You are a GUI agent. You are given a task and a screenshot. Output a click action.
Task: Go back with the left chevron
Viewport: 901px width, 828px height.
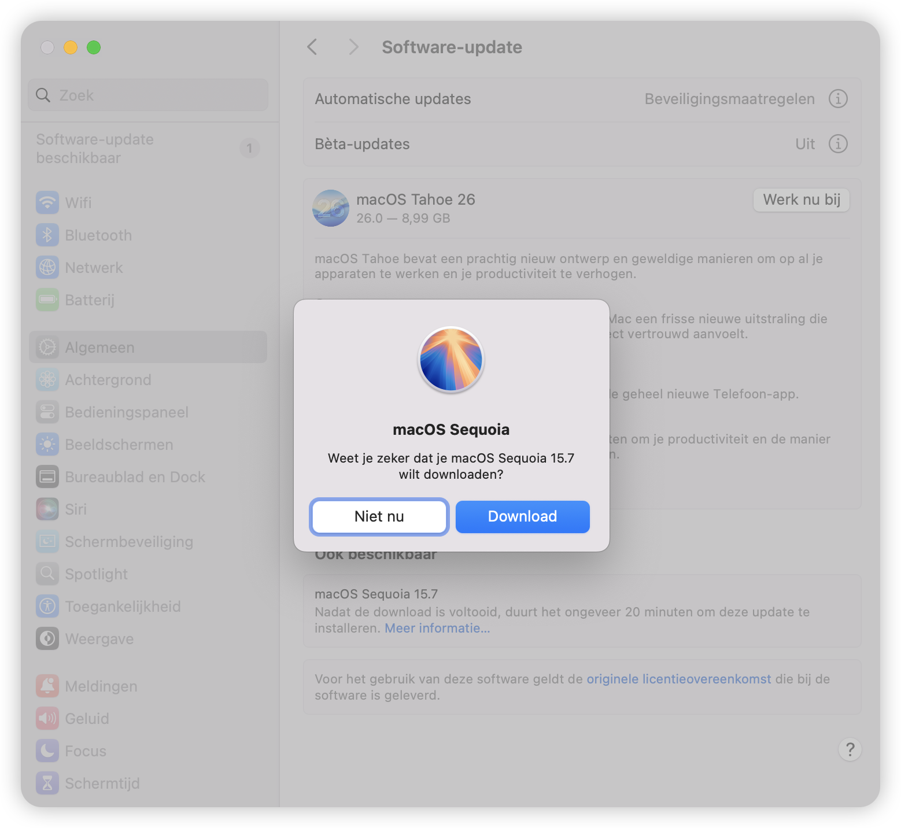click(312, 47)
